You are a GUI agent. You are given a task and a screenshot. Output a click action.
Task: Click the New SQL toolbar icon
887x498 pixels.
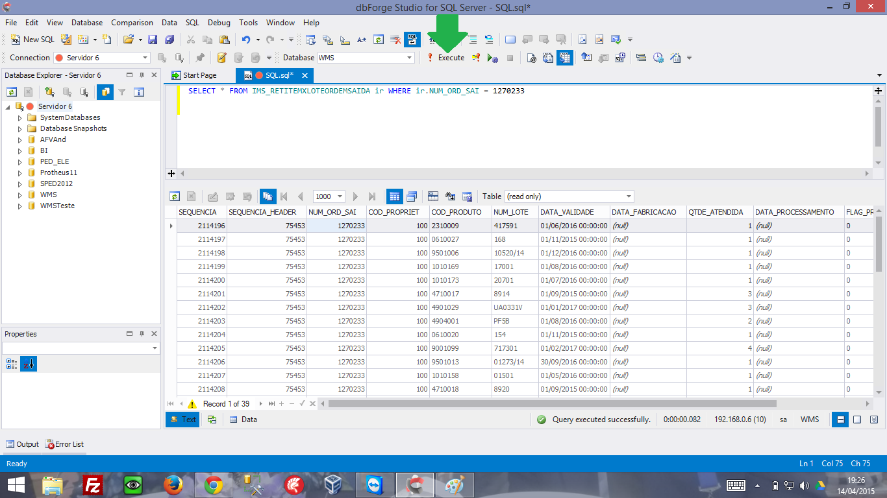(16, 40)
